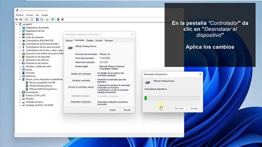Click Detalles del controlador button

(81, 73)
